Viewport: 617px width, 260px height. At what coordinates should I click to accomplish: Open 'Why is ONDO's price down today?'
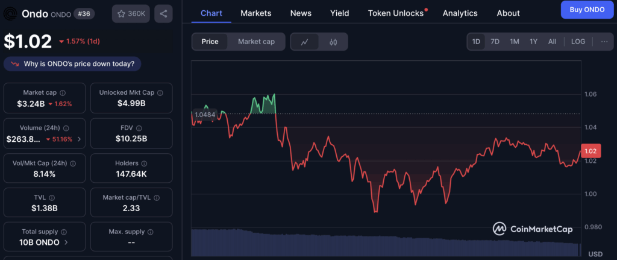(72, 64)
